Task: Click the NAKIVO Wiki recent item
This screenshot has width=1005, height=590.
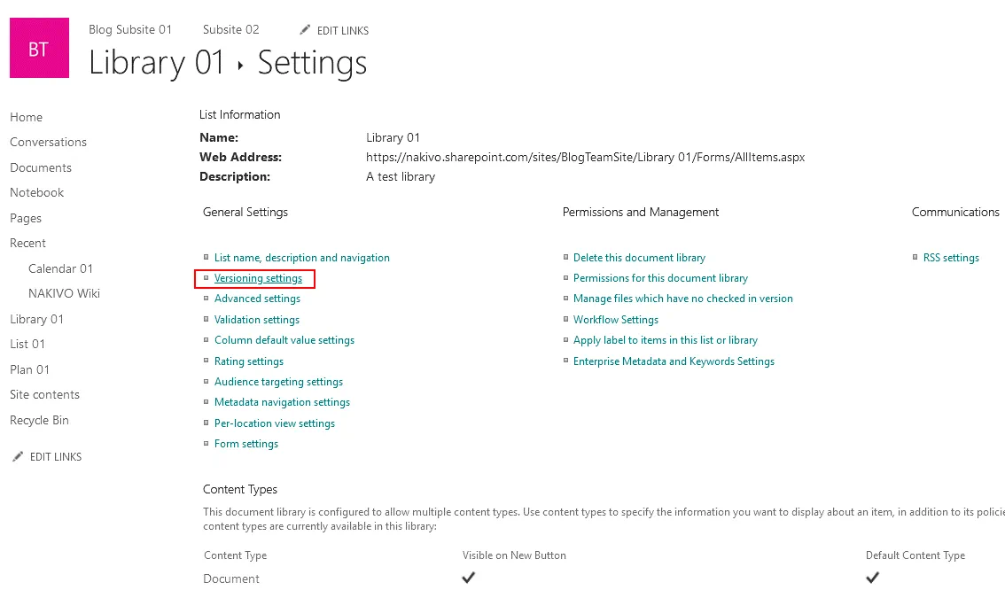Action: [x=64, y=293]
